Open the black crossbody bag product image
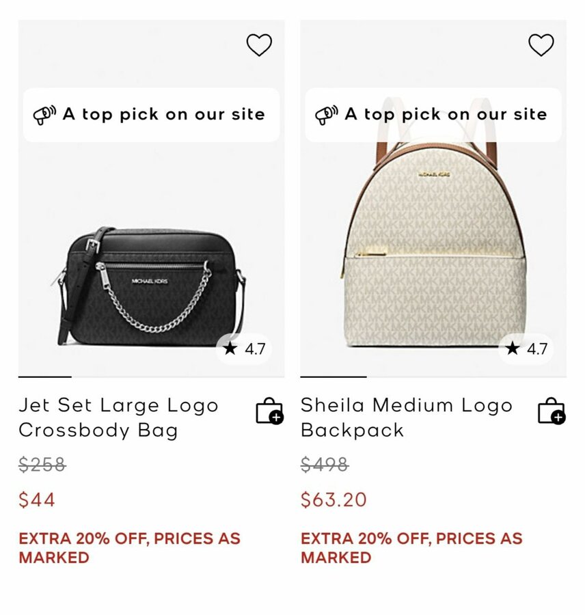The height and width of the screenshot is (615, 585). pyautogui.click(x=150, y=287)
